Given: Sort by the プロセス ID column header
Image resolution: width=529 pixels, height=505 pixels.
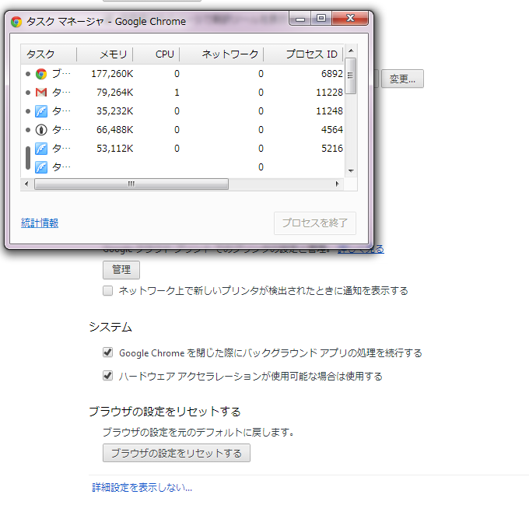Looking at the screenshot, I should coord(303,54).
